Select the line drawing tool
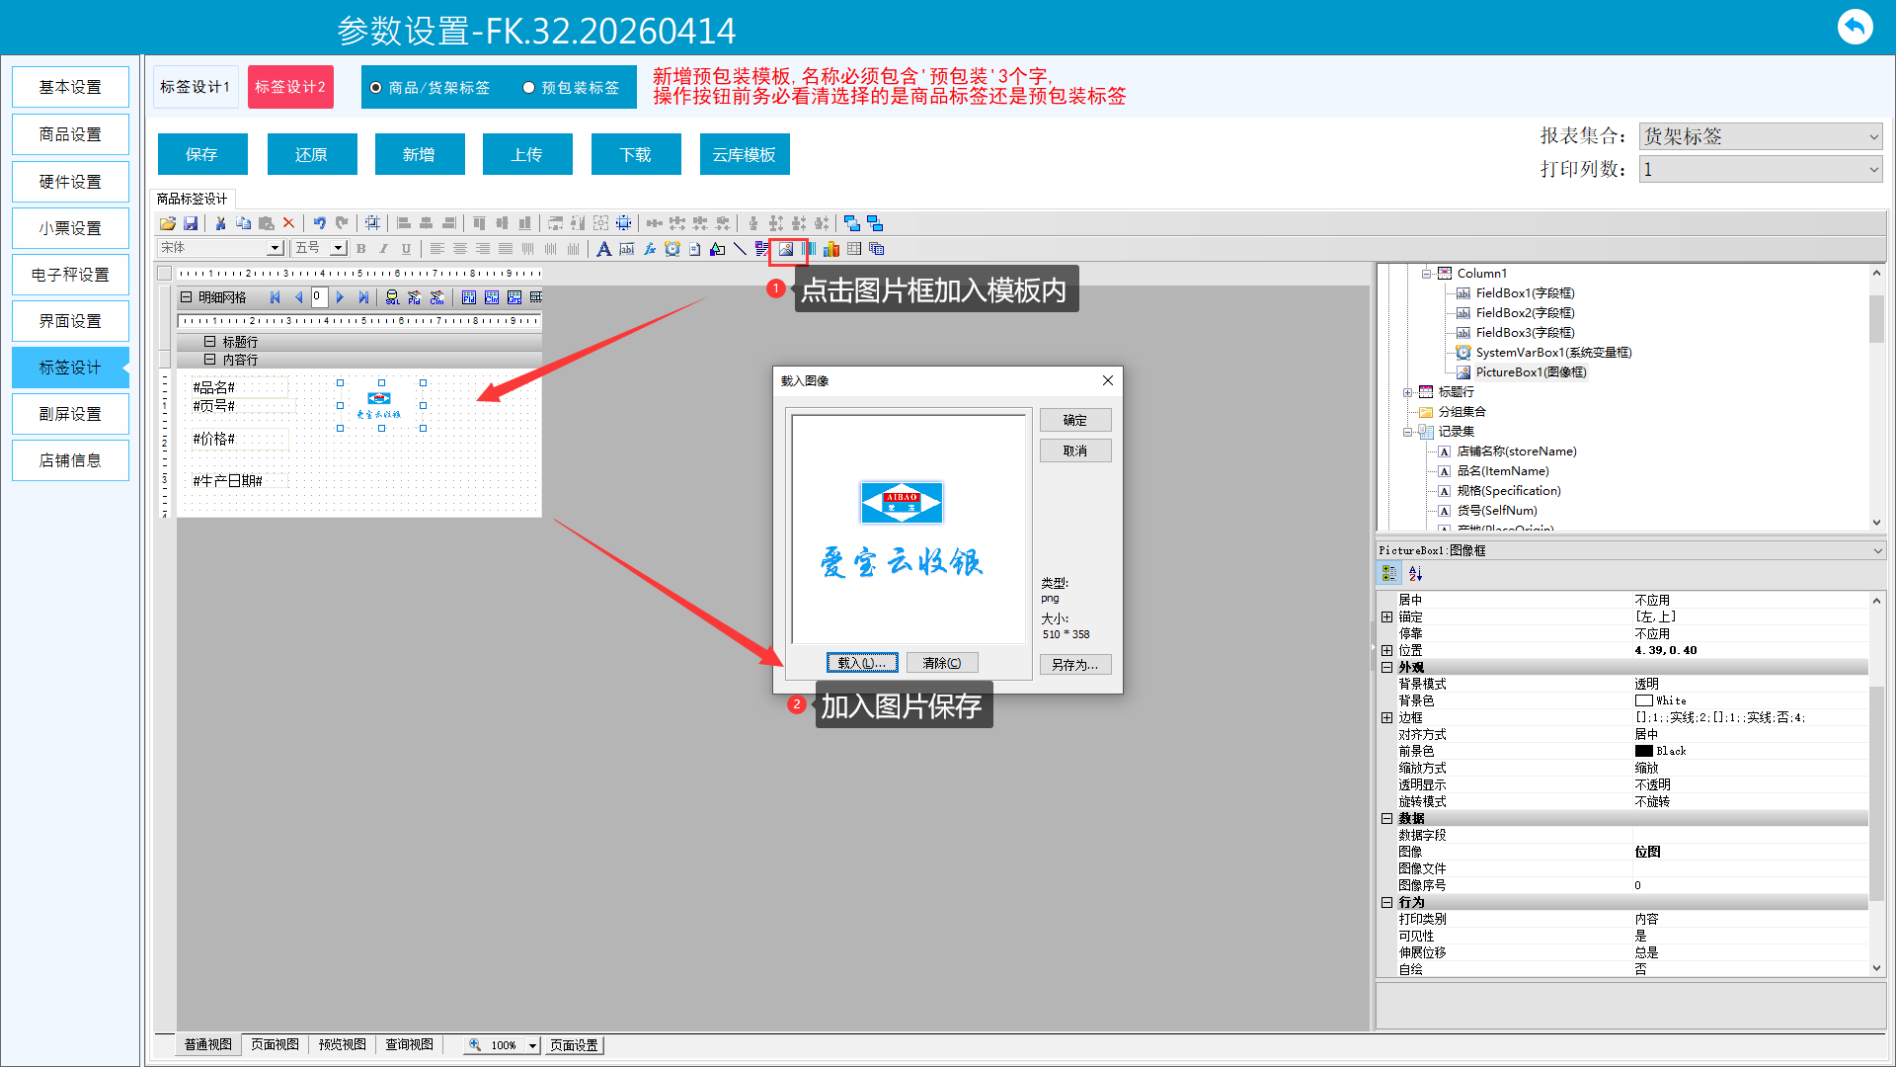This screenshot has height=1067, width=1896. point(740,249)
